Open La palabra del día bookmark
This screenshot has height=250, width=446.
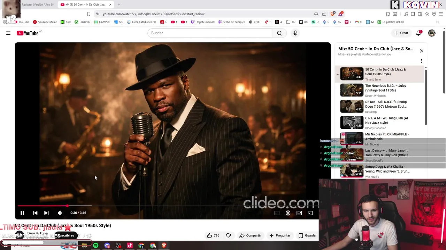pyautogui.click(x=391, y=22)
